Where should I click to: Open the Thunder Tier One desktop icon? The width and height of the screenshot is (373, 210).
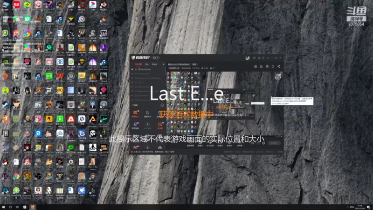(49, 190)
